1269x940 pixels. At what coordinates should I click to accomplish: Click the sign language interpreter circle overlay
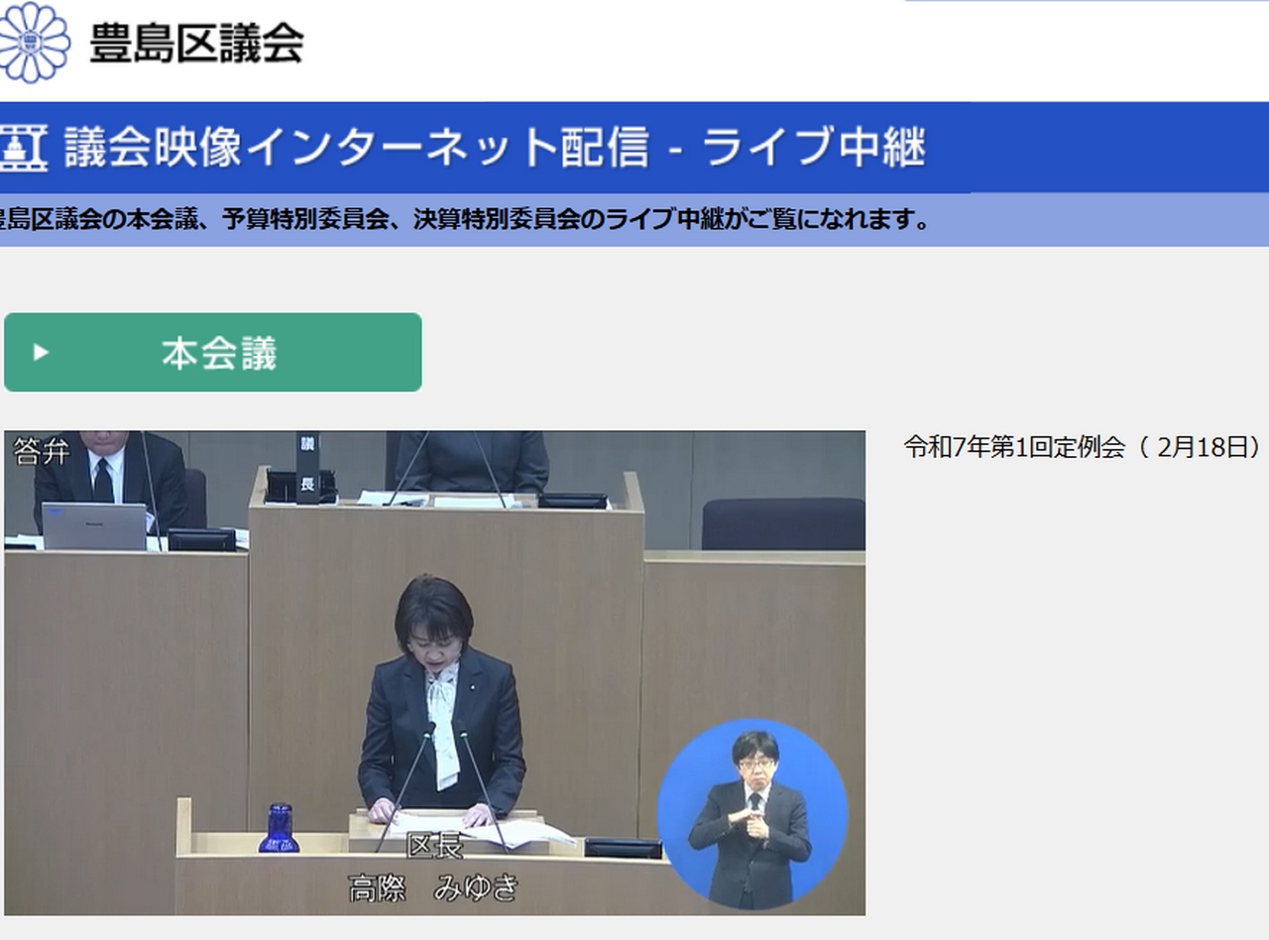pyautogui.click(x=752, y=814)
